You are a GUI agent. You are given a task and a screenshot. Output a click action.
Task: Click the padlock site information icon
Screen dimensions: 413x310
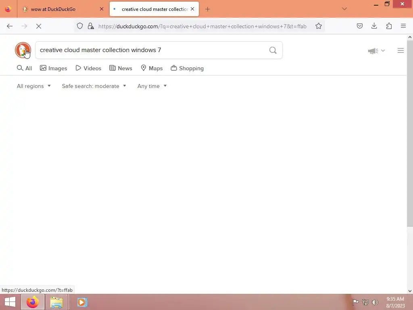pyautogui.click(x=91, y=26)
